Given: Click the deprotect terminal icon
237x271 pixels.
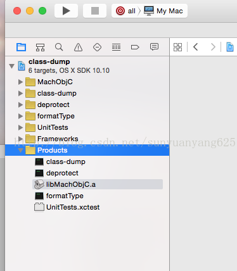Looking at the screenshot, I should [39, 173].
